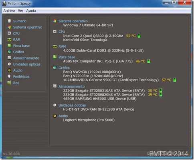194x160 pixels.
Task: Click the Sistema operativo sidebar Windows icon
Action: 9,27
